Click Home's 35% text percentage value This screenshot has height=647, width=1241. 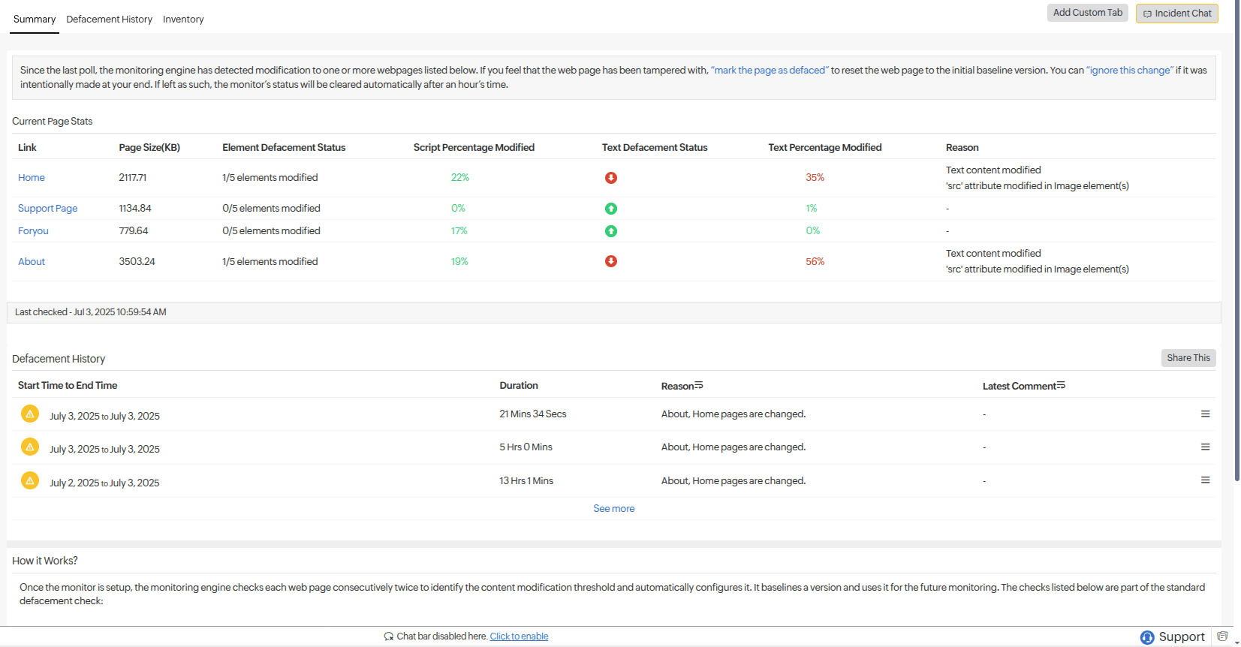coord(815,178)
